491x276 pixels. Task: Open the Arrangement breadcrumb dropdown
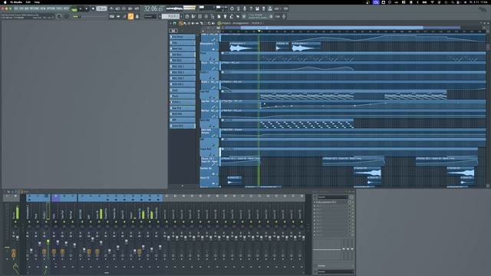(x=239, y=23)
